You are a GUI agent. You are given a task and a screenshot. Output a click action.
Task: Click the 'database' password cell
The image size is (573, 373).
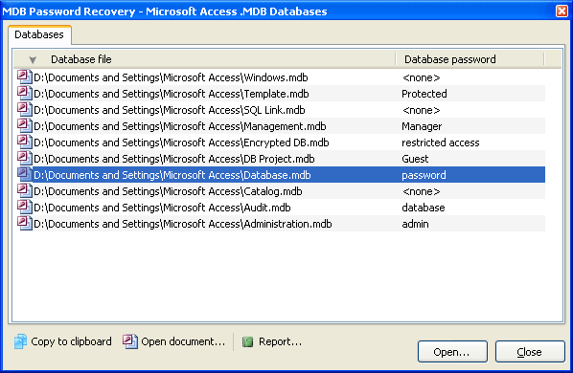tap(424, 208)
